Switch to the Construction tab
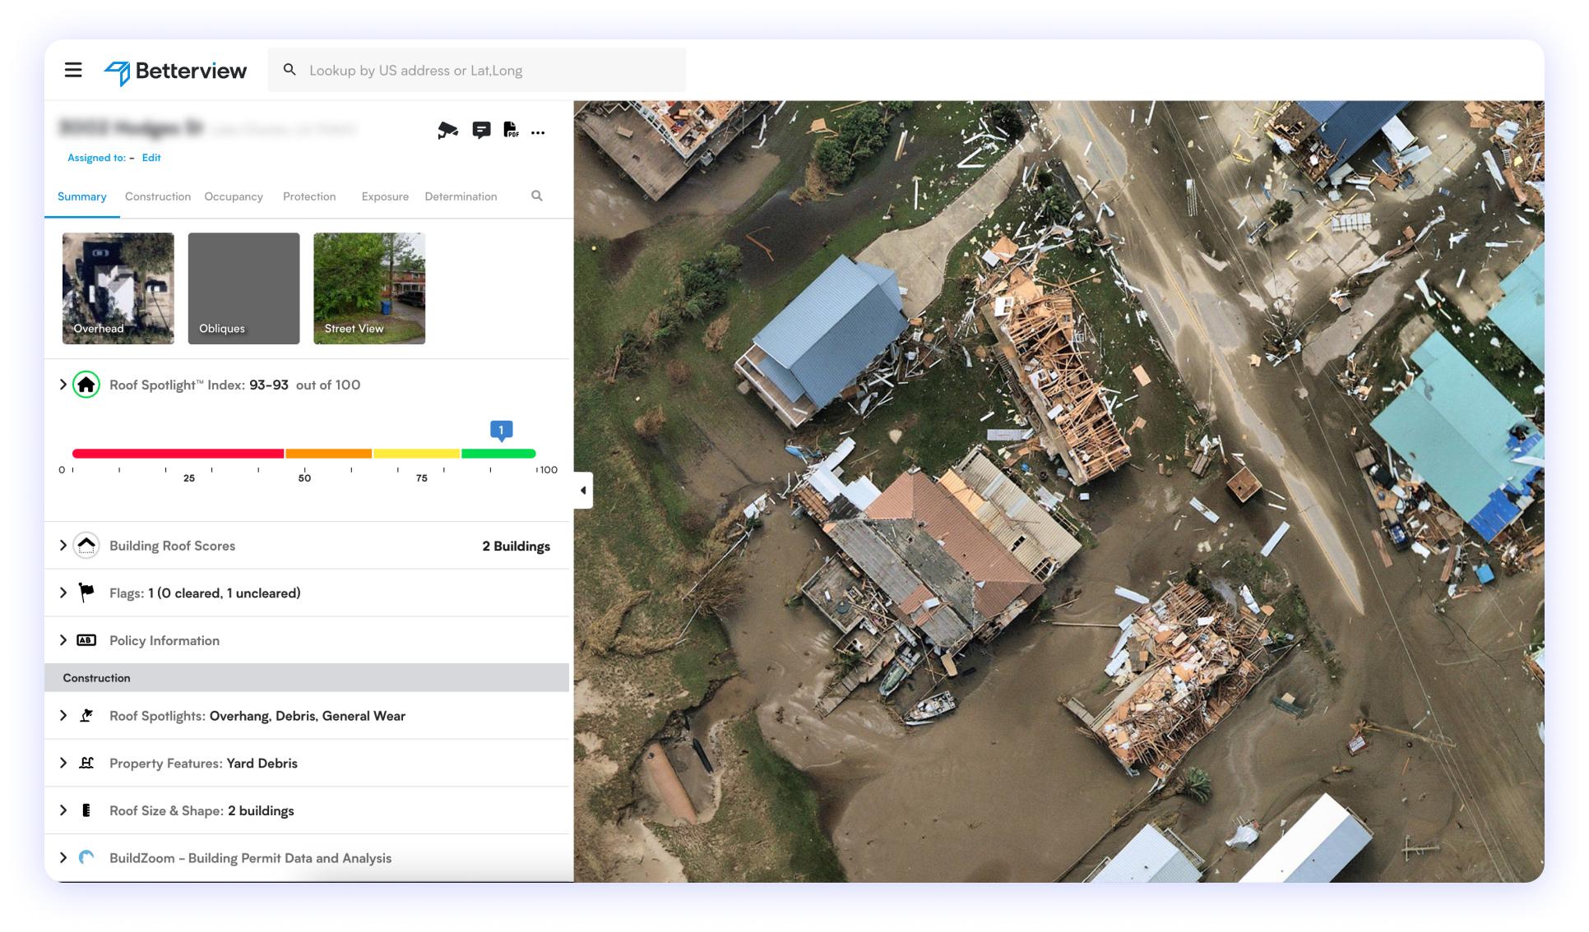This screenshot has width=1589, height=932. coord(157,196)
